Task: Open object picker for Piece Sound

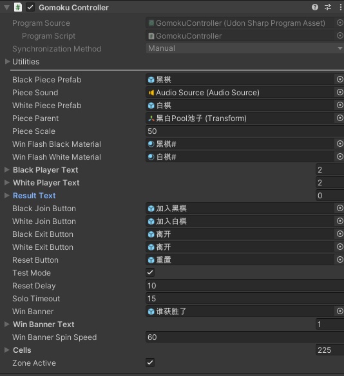Action: 339,92
